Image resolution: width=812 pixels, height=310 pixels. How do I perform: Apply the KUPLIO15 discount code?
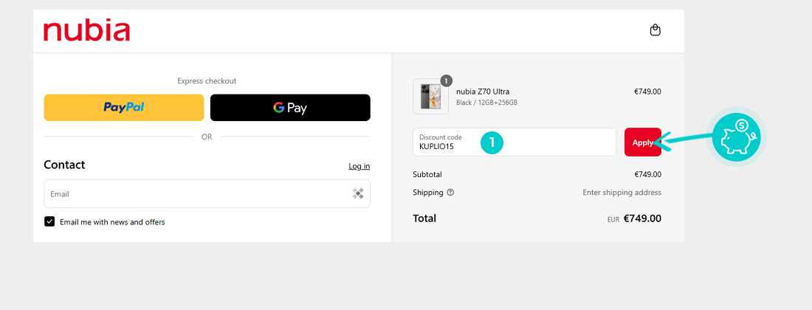click(643, 142)
